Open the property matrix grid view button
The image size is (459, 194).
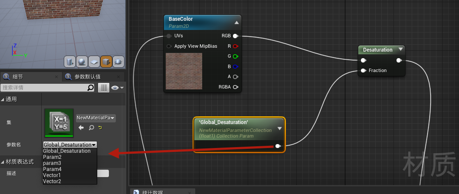coord(103,88)
